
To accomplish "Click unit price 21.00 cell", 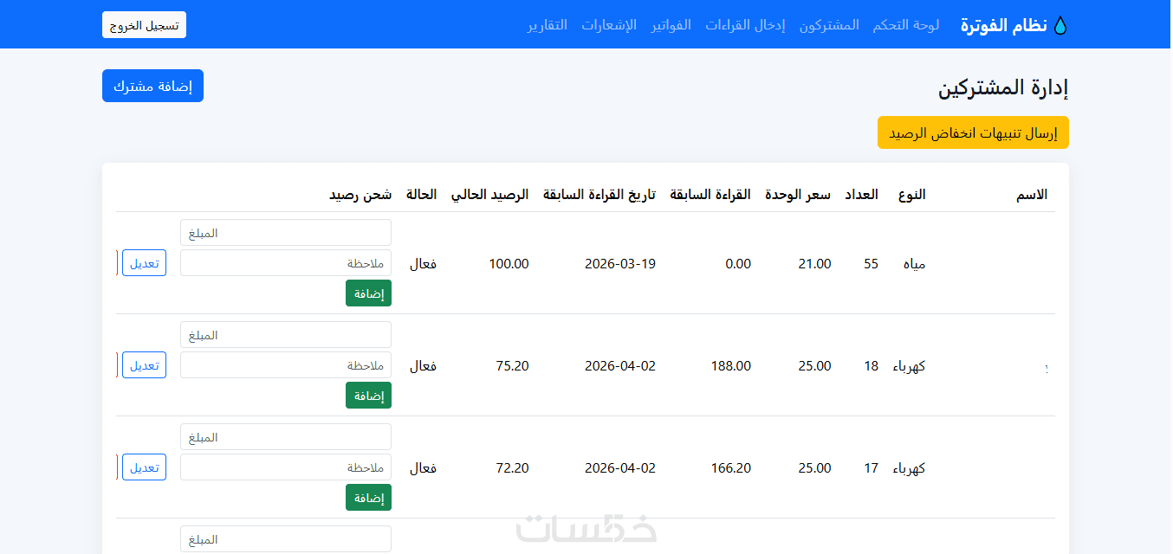I will click(x=814, y=264).
